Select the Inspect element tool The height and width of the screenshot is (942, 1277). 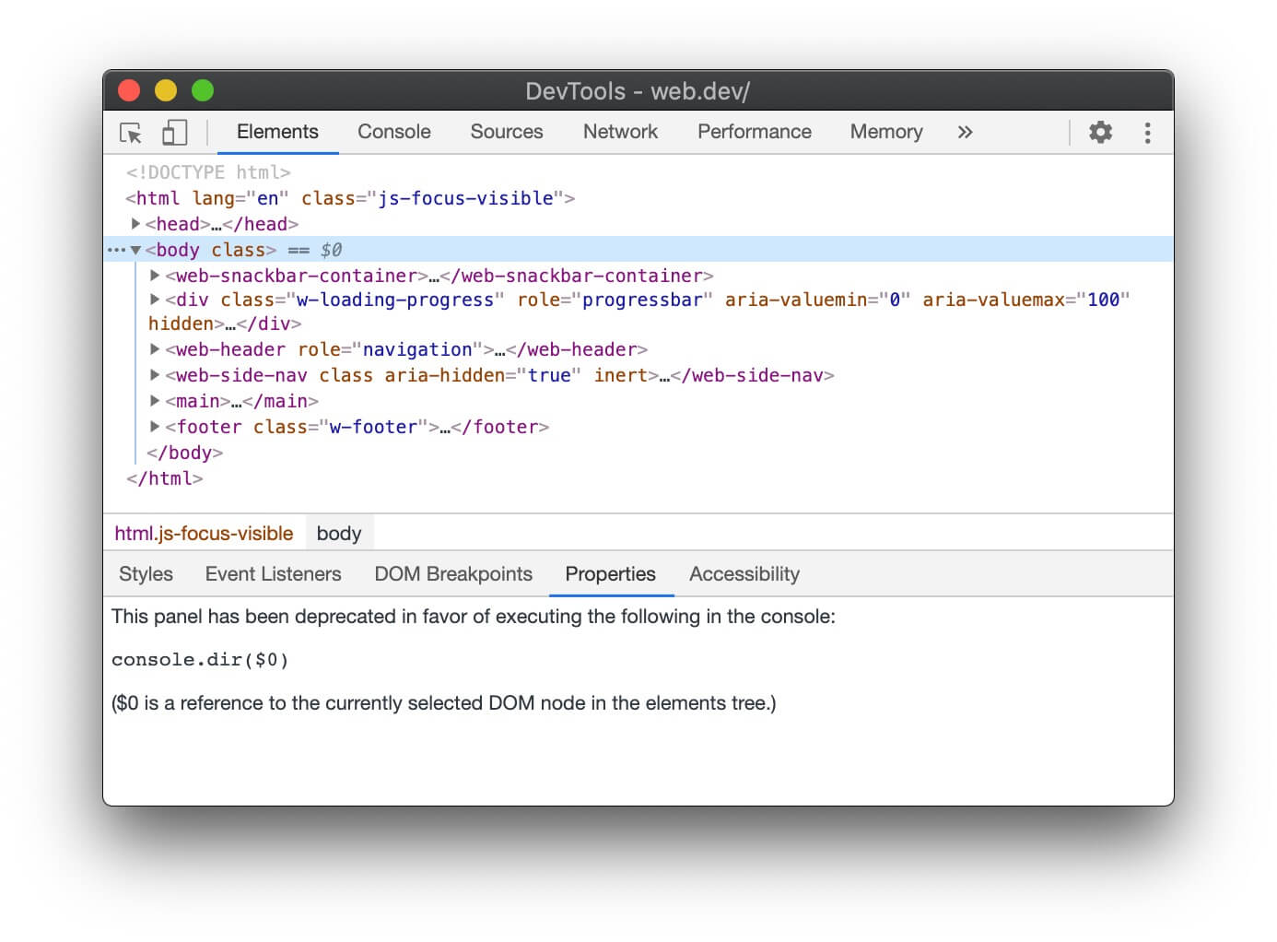132,133
